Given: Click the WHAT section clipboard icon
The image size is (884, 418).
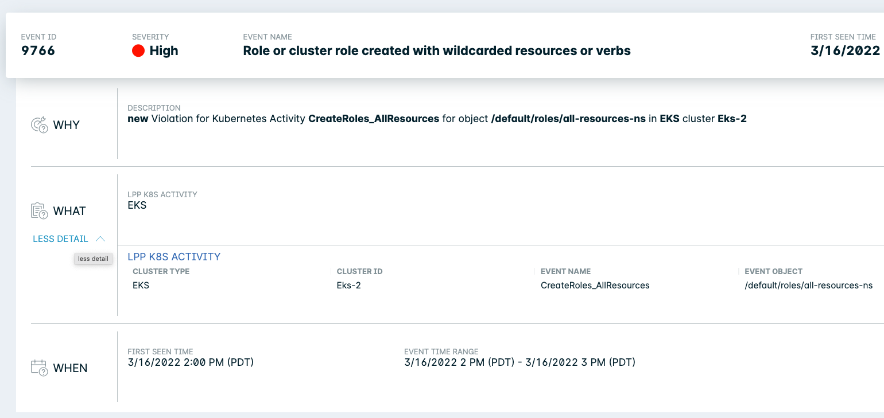Looking at the screenshot, I should click(x=39, y=211).
